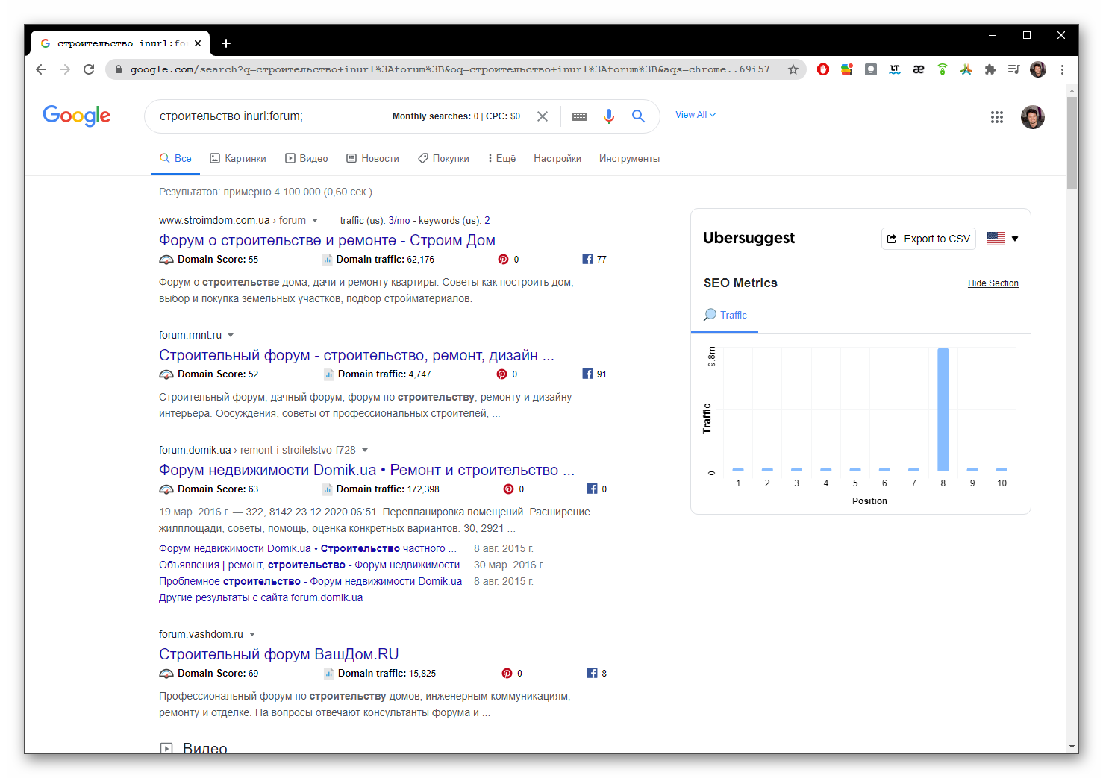
Task: Open the Строительный форум ВашДом.RU result
Action: (x=279, y=654)
